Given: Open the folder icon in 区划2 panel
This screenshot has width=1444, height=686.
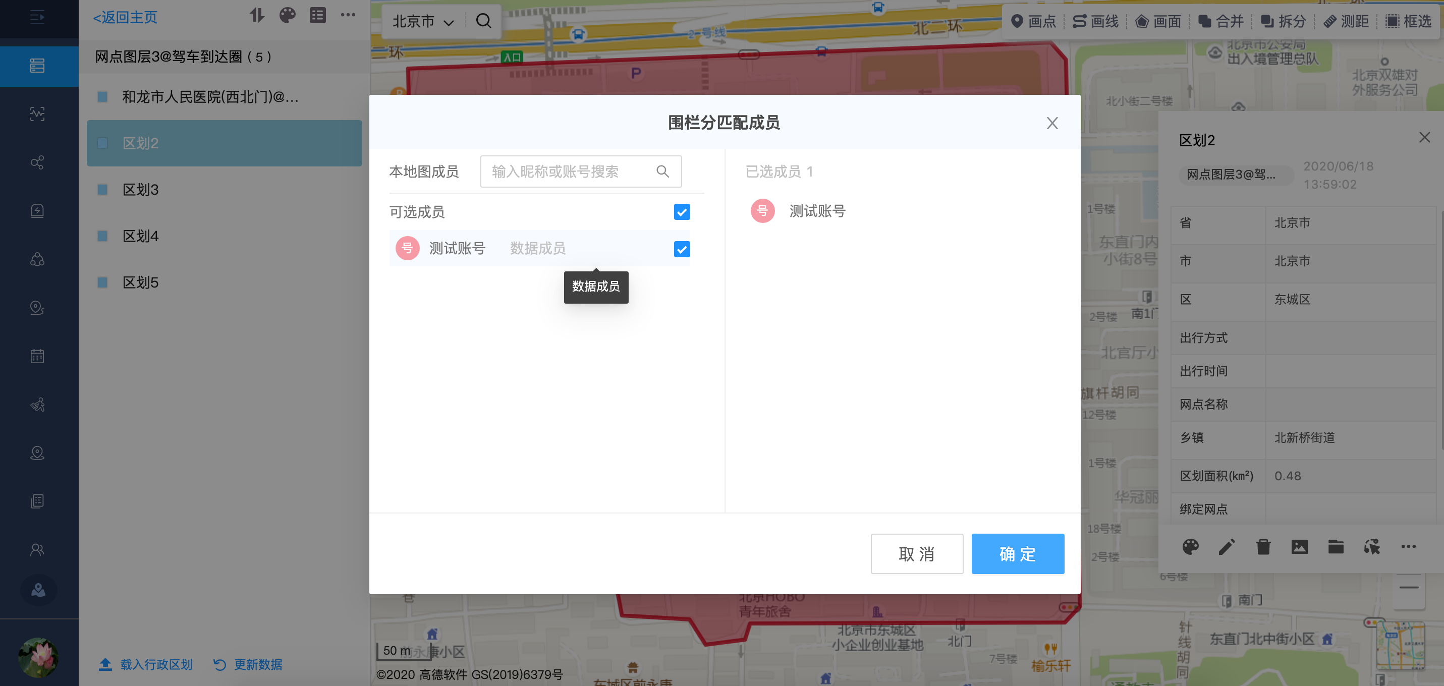Looking at the screenshot, I should (x=1336, y=546).
